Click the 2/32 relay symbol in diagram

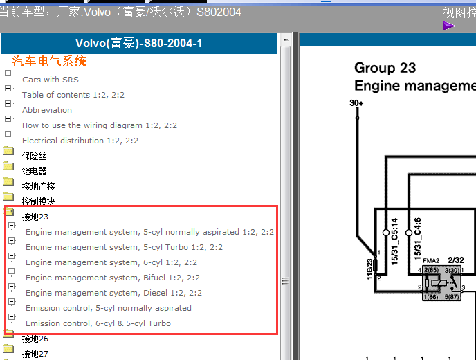(441, 283)
